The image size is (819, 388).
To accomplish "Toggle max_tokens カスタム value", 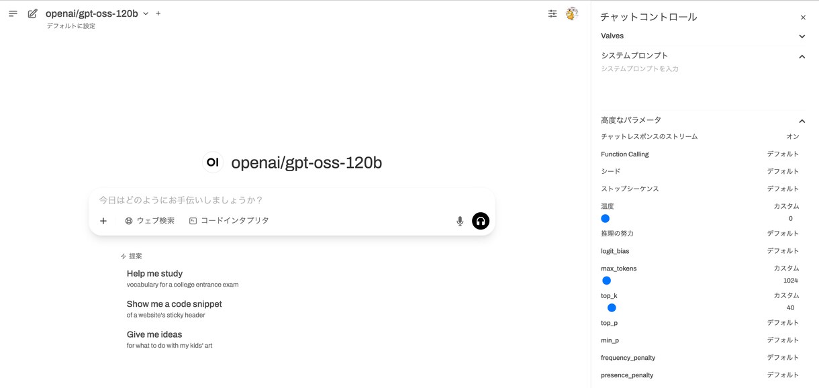I will point(786,269).
